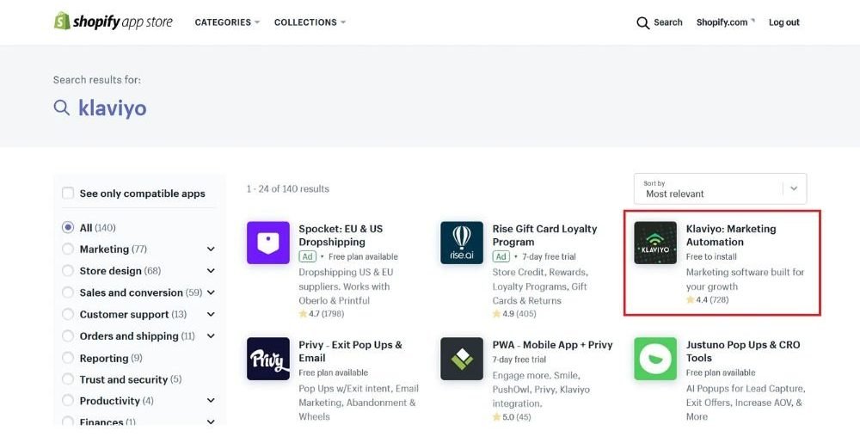860x443 pixels.
Task: Open the Sort by Most relevant dropdown
Action: pyautogui.click(x=720, y=189)
